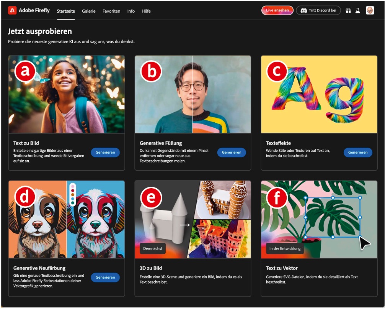385x309 pixels.
Task: Click the In der Entwicklung badge
Action: (x=285, y=248)
